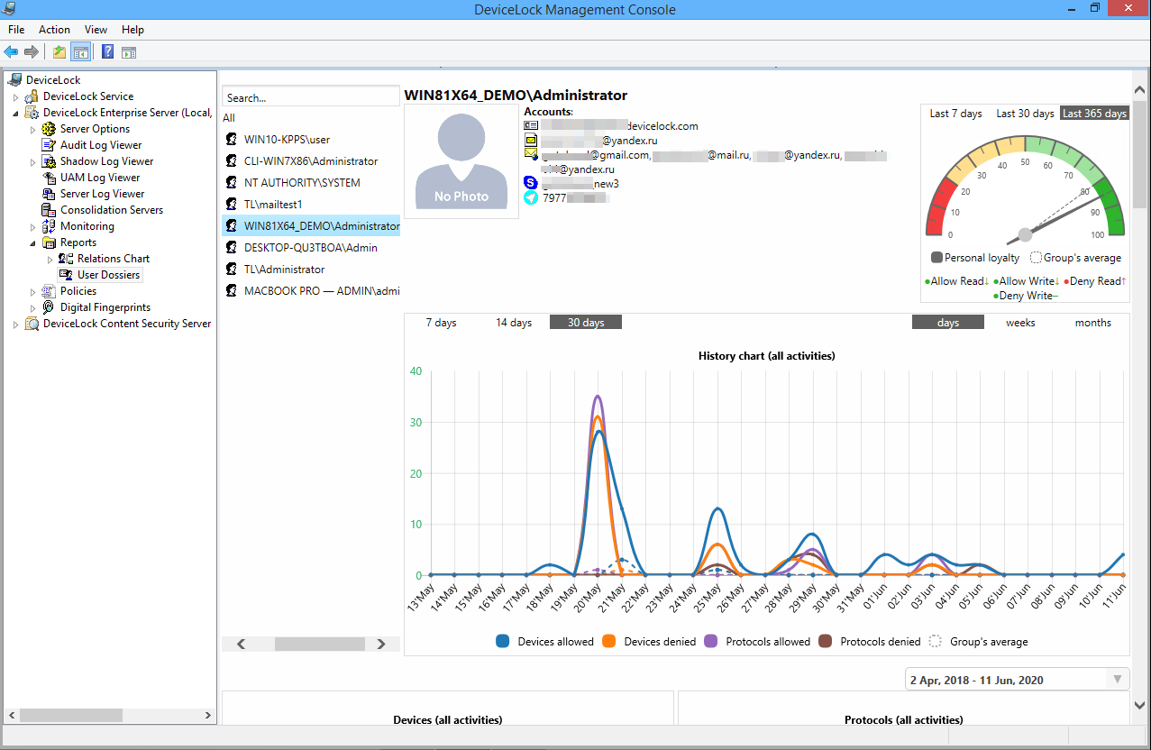Click the blue help question-mark toolbar icon
The width and height of the screenshot is (1151, 750).
(107, 52)
